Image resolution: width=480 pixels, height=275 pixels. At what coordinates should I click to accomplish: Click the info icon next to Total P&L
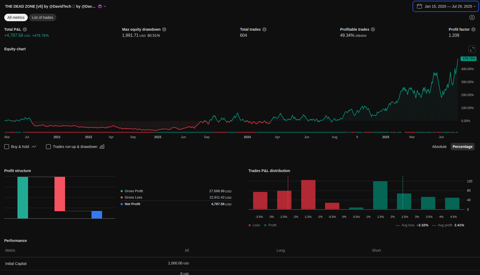(x=25, y=29)
